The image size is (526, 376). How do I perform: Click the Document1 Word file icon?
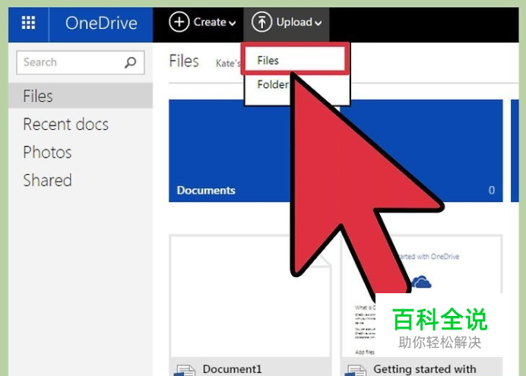tap(185, 370)
